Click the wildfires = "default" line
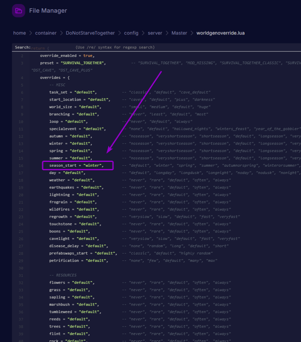The height and width of the screenshot is (342, 301). [x=74, y=209]
